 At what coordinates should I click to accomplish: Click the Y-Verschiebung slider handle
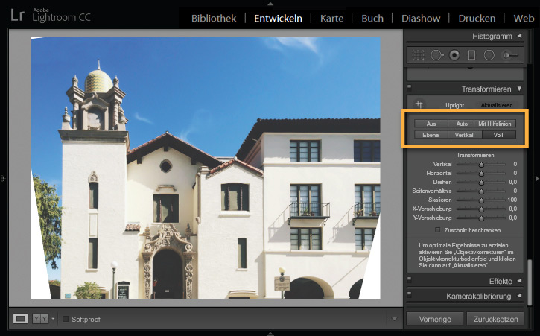481,218
